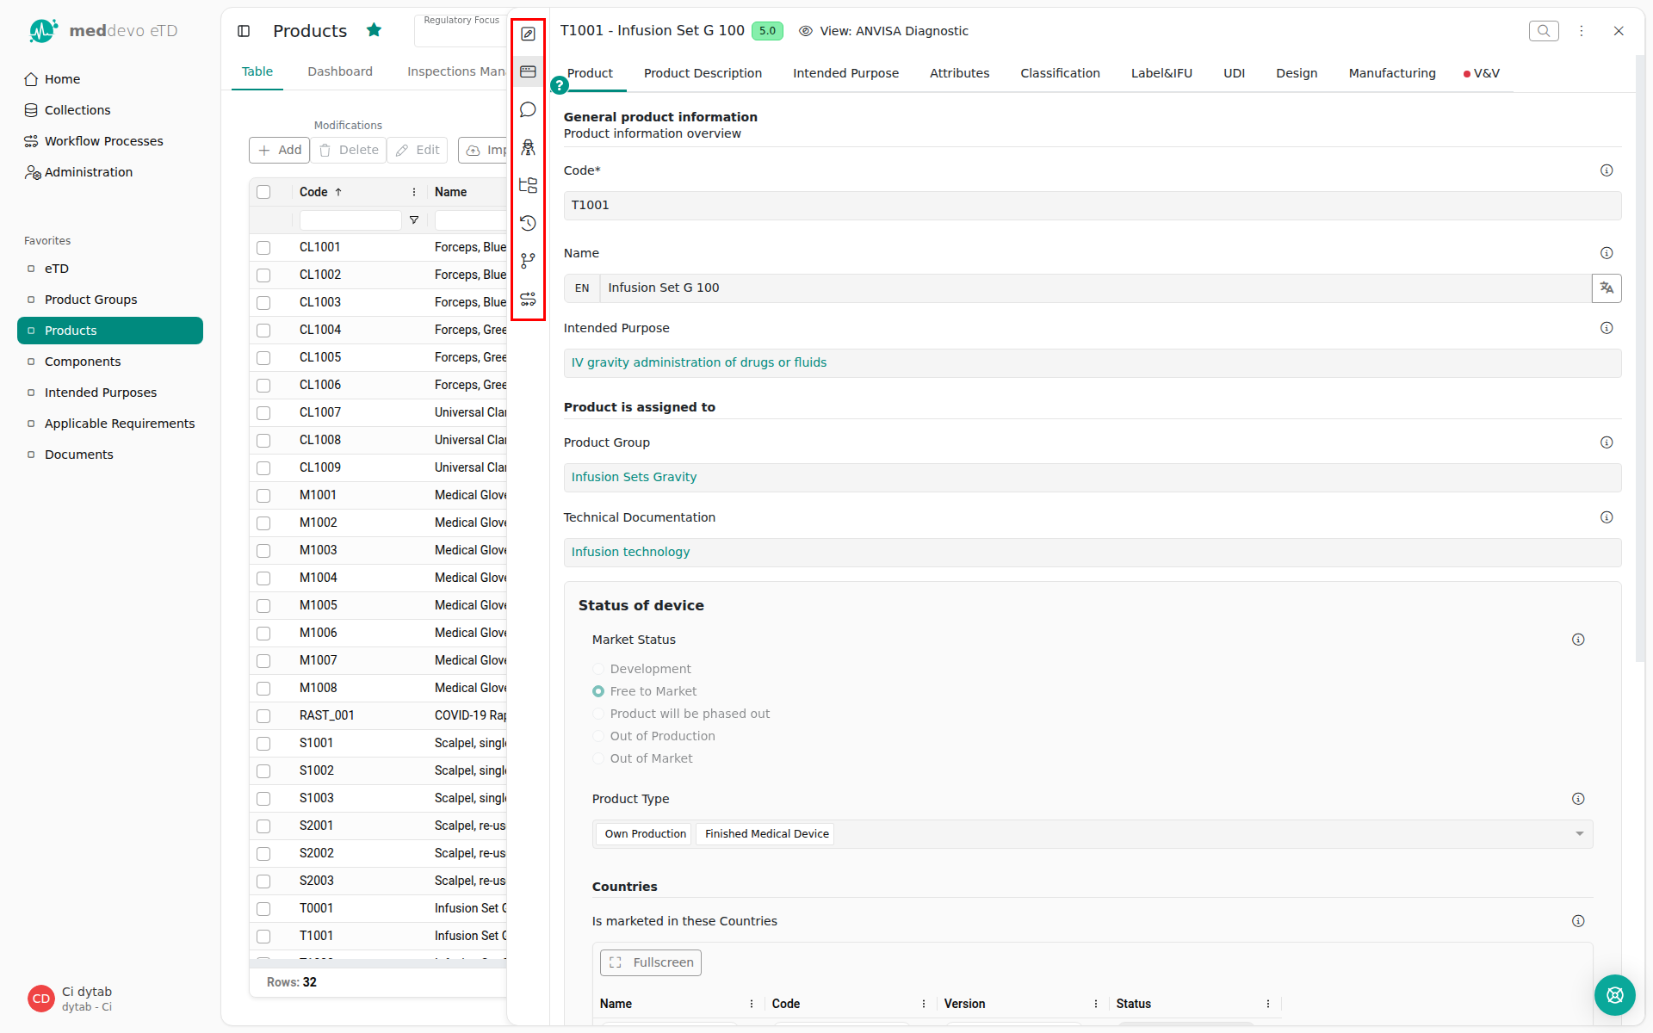Click the Fullscreen button
The height and width of the screenshot is (1033, 1653).
tap(651, 962)
